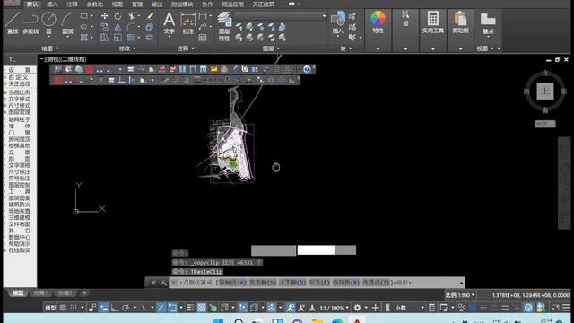Click the 基点 base view button

(x=488, y=23)
